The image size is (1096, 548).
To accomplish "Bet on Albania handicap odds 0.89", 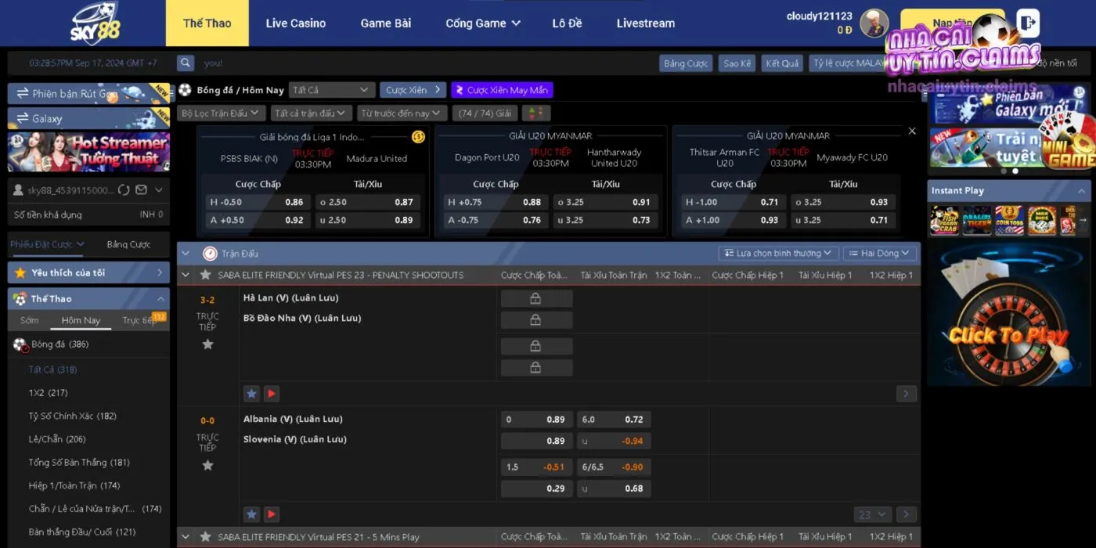I will [x=537, y=420].
